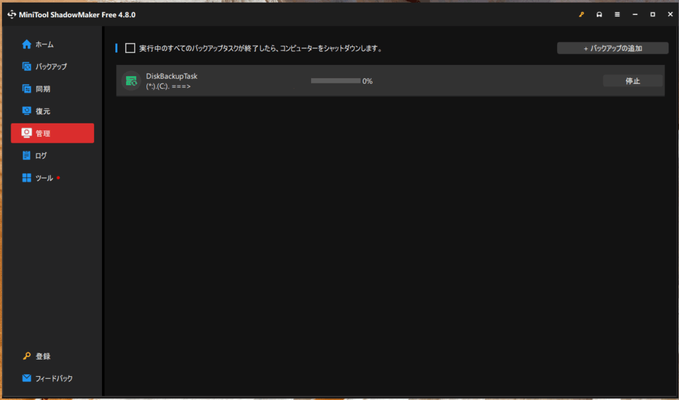Open the フィードバック (Feedback) link
The width and height of the screenshot is (679, 400).
(x=53, y=378)
